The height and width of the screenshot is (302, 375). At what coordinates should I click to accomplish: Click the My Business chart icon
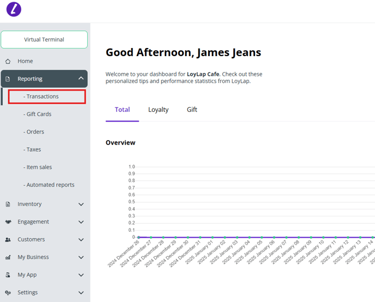pos(8,257)
